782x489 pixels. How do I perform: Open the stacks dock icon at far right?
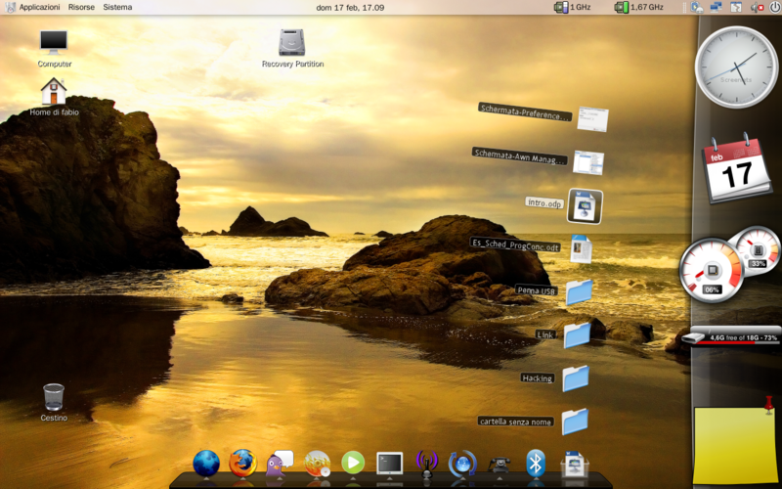pyautogui.click(x=573, y=464)
